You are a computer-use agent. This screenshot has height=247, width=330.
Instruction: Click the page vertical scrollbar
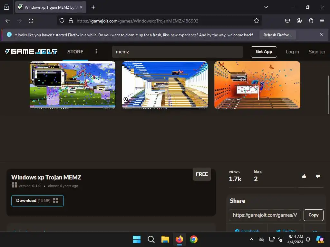pos(328,95)
